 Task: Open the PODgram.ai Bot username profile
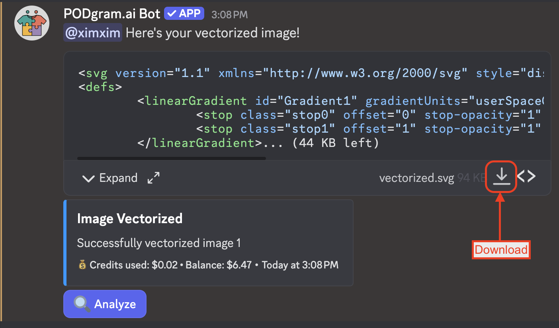tap(111, 14)
